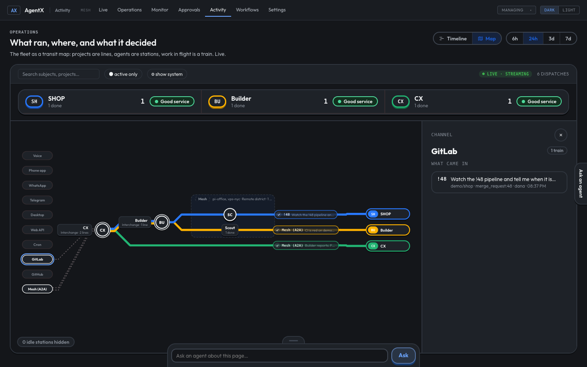Click the CX Interchange 2 lines label
Viewport: 587px width, 367px height.
click(x=75, y=230)
